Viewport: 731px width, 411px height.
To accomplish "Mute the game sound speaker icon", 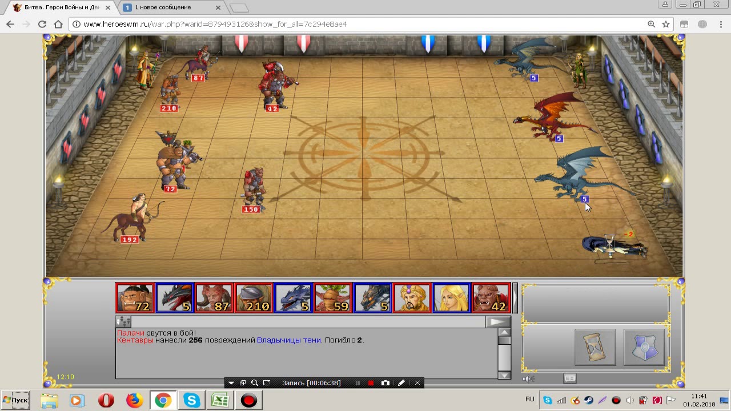I will 528,378.
